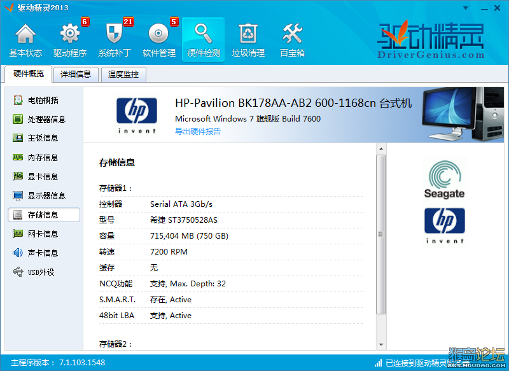The image size is (509, 371).
Task: Click the 缓存 value 无
Action: 154,268
